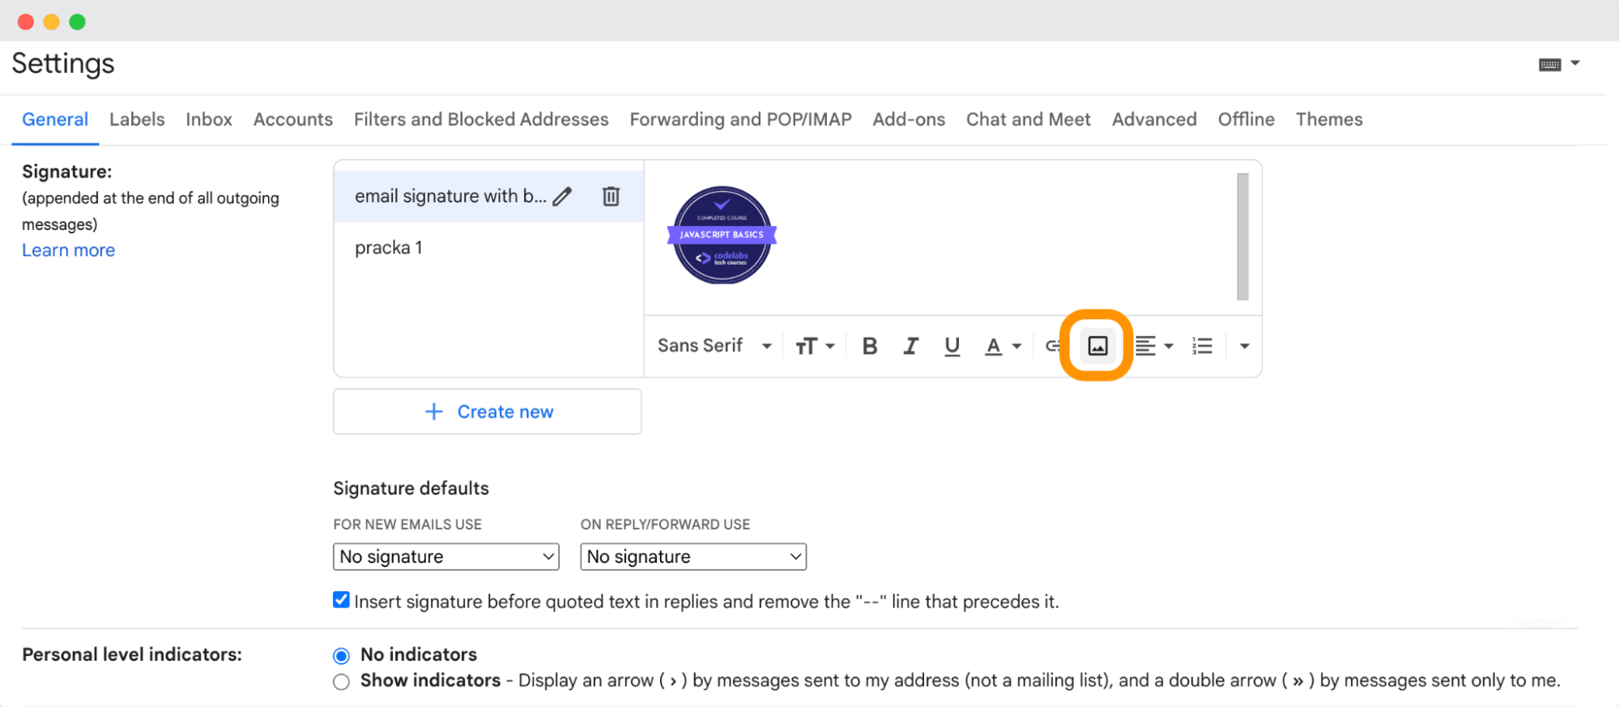Click the JavaScript Basics badge image
Screen dimensions: 1619x707
[722, 235]
